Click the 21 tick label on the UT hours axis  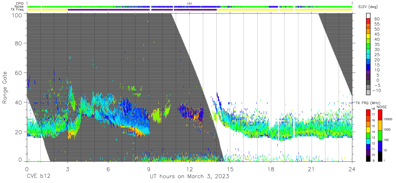[311, 169]
